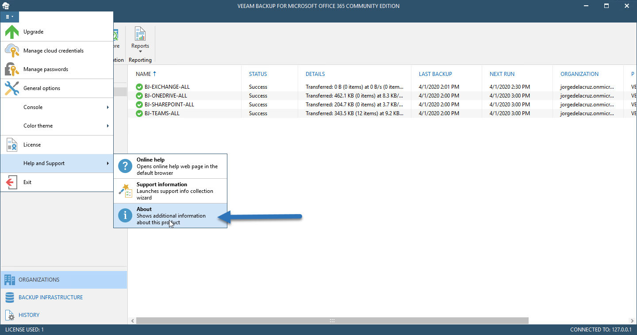The height and width of the screenshot is (335, 637).
Task: Switch to the Backup Infrastructure view
Action: [64, 297]
